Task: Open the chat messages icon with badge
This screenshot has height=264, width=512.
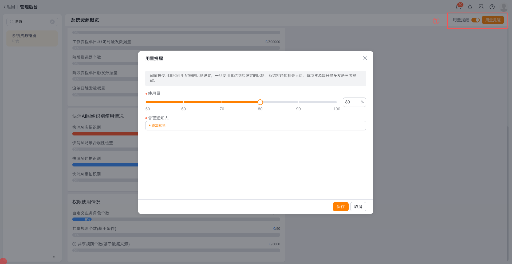Action: coord(459,7)
